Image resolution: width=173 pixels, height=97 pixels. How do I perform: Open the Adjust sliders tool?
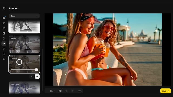4,18
